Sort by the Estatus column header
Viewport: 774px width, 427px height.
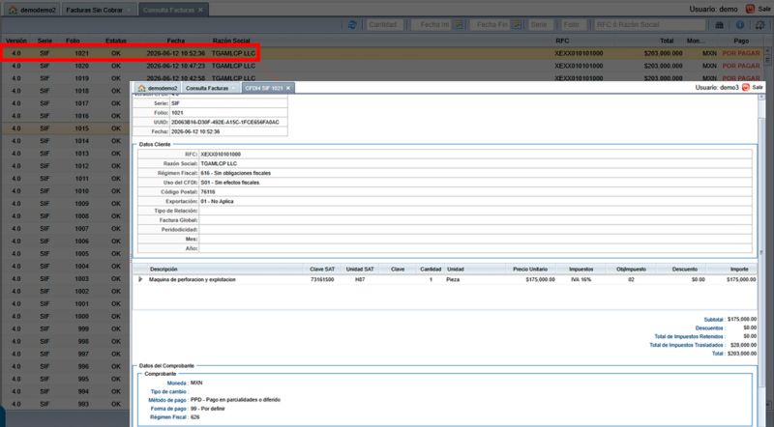point(116,41)
